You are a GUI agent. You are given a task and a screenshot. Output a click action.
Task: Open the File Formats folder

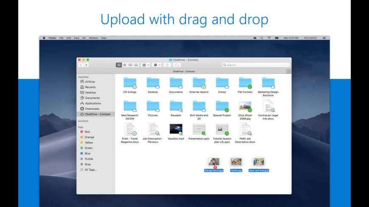(245, 83)
